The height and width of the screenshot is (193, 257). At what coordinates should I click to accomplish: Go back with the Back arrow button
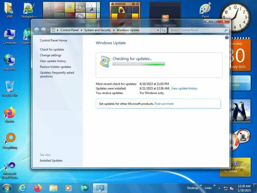pos(37,30)
